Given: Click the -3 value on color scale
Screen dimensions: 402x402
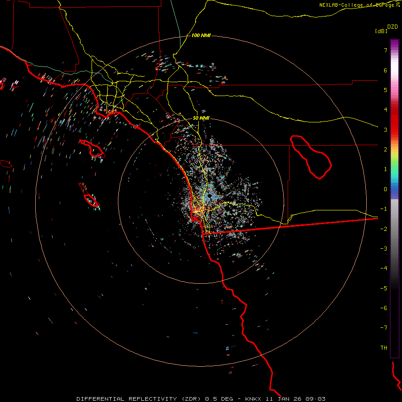Looking at the screenshot, I should [x=384, y=249].
